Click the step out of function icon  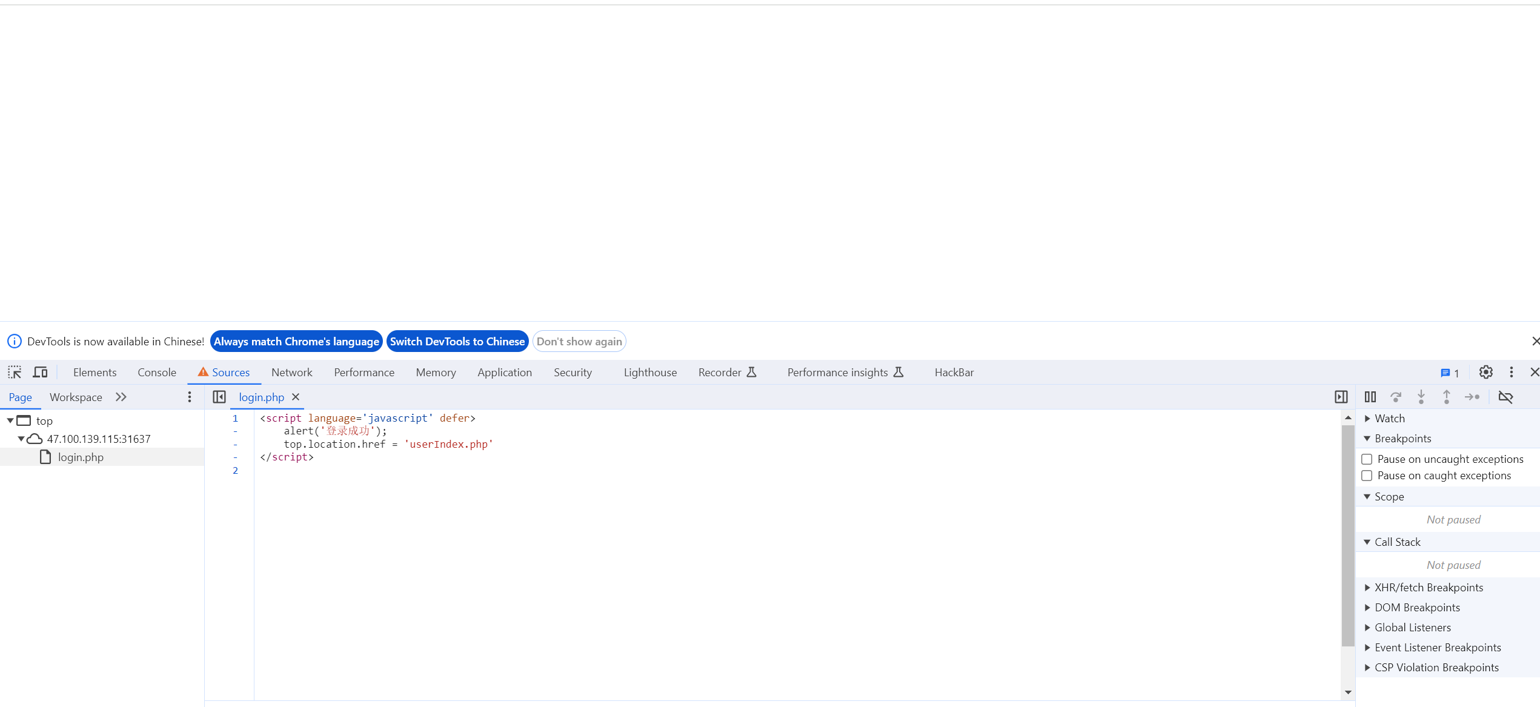pos(1447,397)
